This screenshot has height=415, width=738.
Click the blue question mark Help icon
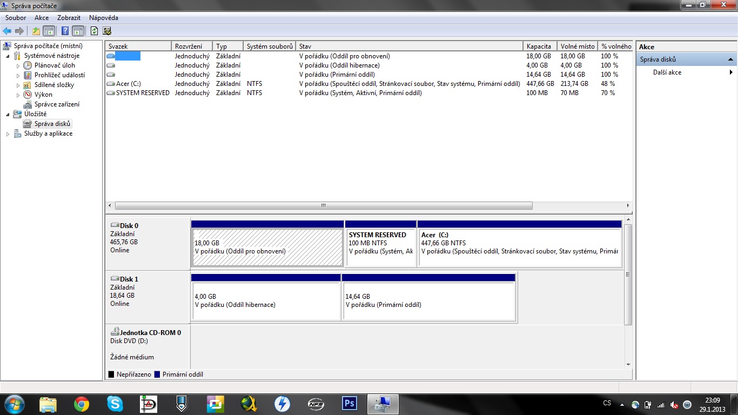[65, 31]
